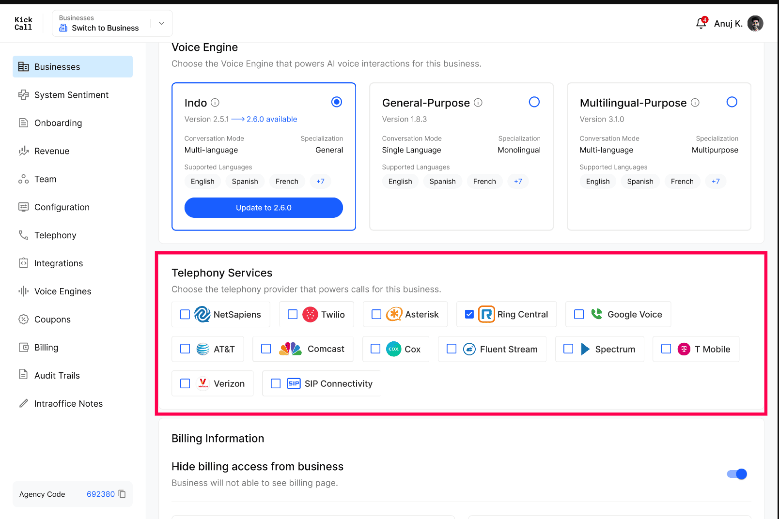
Task: Click info icon beside Multilingual-Purpose
Action: (695, 103)
